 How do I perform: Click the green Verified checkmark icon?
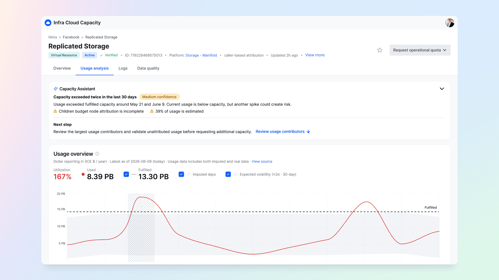(x=101, y=55)
